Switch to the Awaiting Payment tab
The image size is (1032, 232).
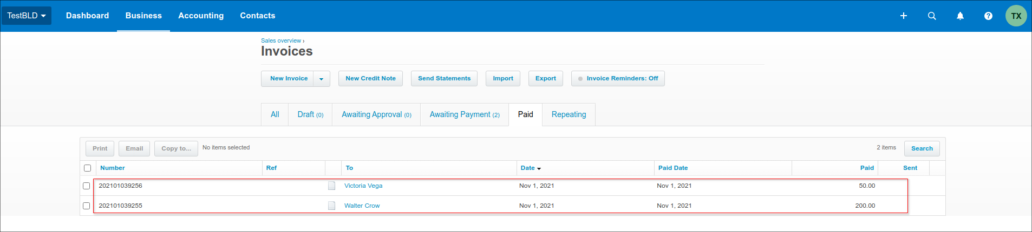click(464, 114)
